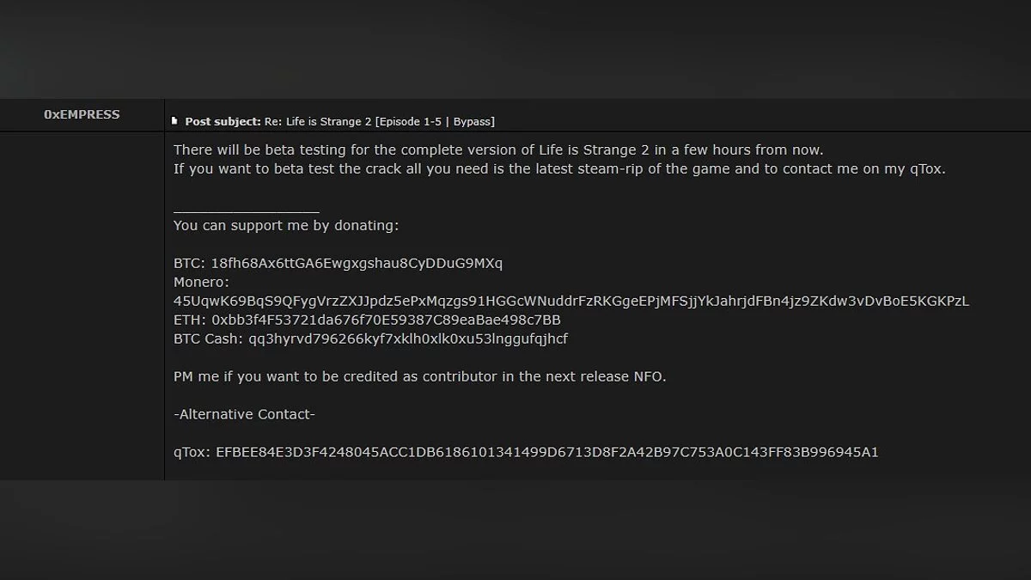The image size is (1031, 580).
Task: Click the "Monero:" label
Action: coord(201,282)
